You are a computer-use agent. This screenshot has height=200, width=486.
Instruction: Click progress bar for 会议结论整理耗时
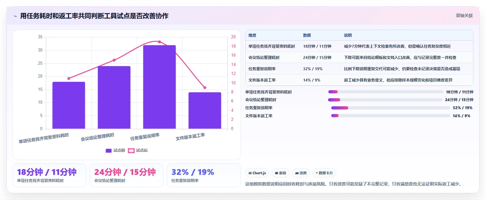pyautogui.click(x=385, y=100)
